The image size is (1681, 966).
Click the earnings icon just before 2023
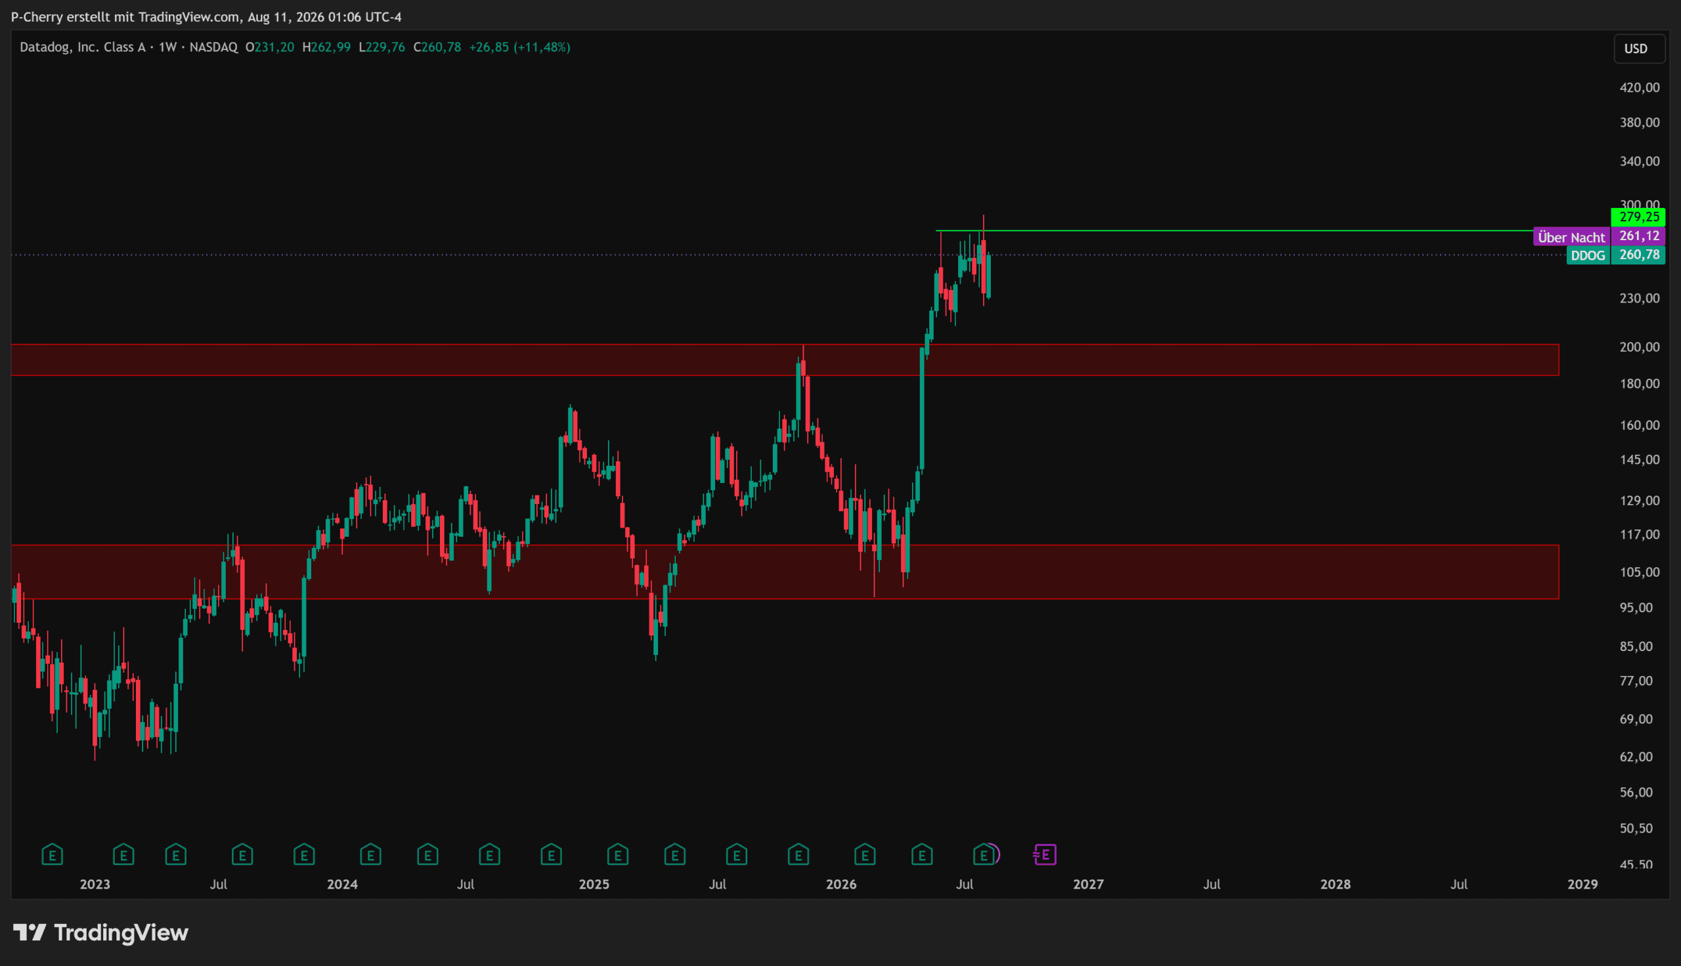[53, 854]
